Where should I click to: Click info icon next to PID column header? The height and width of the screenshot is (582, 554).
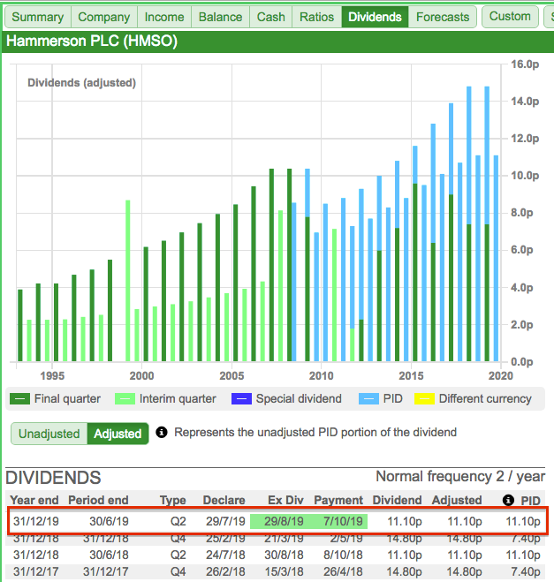508,500
